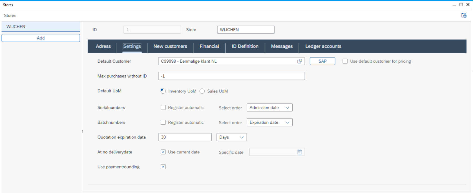Uncheck the Use paymentrounding checkbox
Viewport: 473px width, 193px height.
pos(163,167)
